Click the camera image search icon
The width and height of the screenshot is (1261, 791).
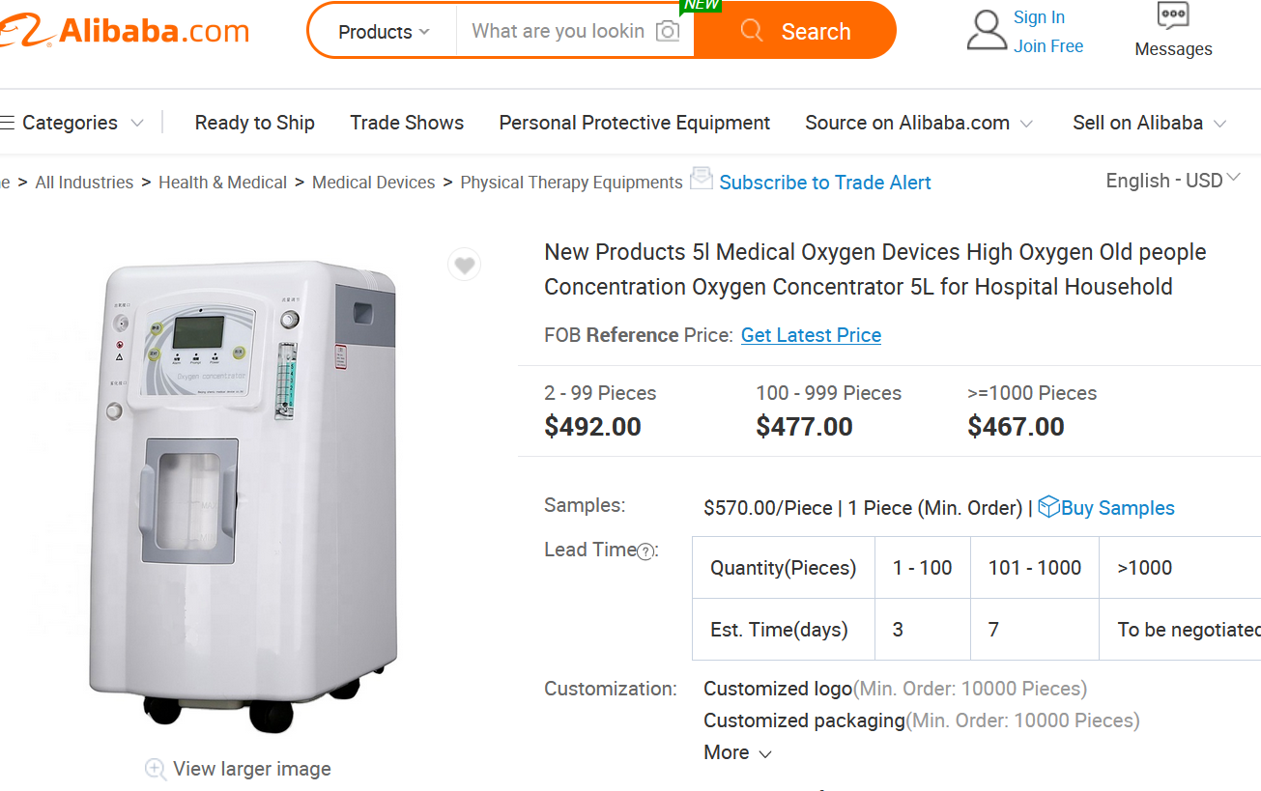point(668,31)
